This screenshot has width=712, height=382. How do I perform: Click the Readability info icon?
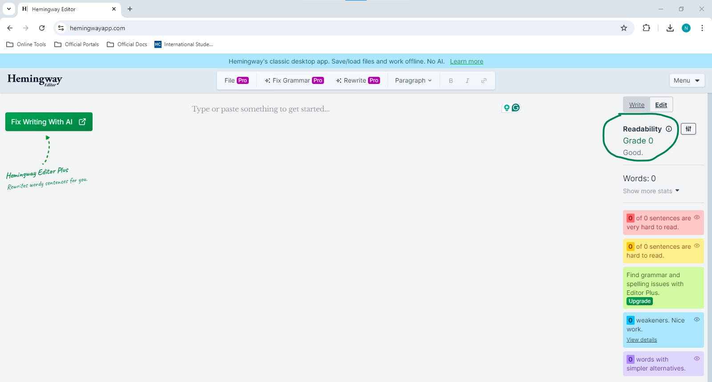point(669,129)
